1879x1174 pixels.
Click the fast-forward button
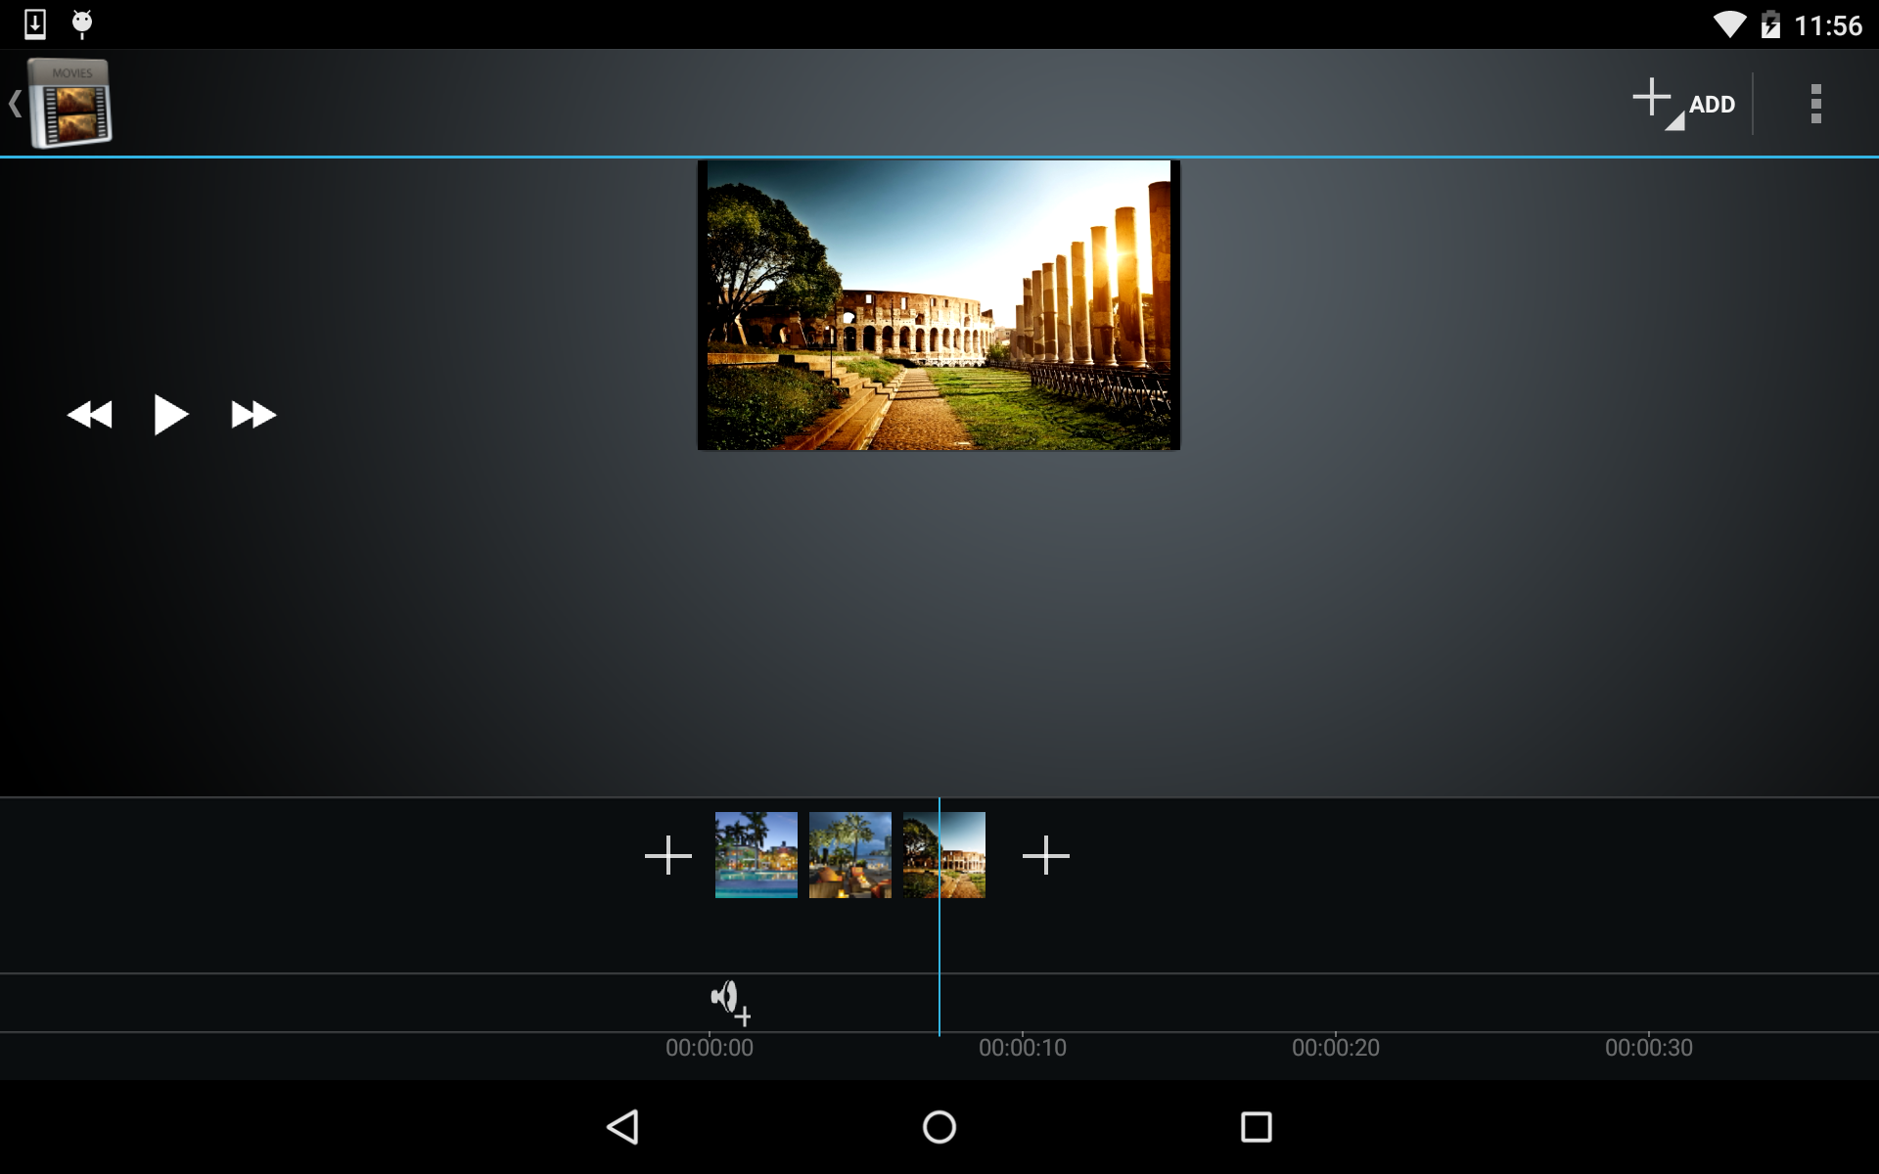(x=253, y=415)
